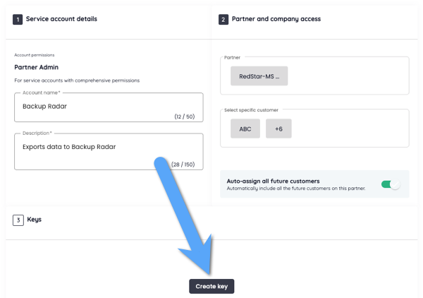
Task: Open the Select specific customer field
Action: point(345,129)
